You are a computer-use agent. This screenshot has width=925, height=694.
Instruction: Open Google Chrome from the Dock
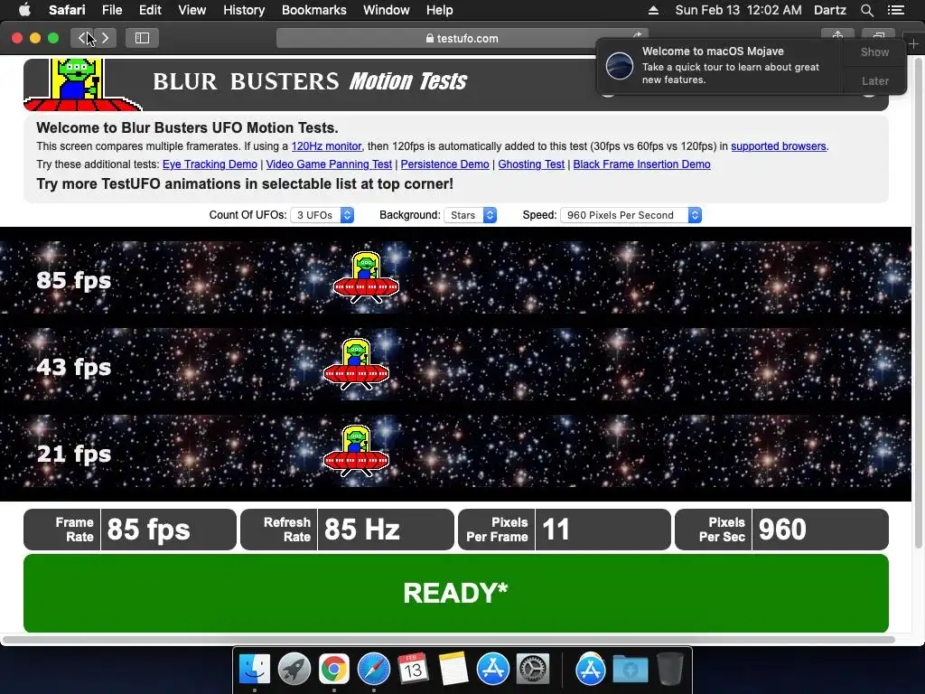pos(334,670)
